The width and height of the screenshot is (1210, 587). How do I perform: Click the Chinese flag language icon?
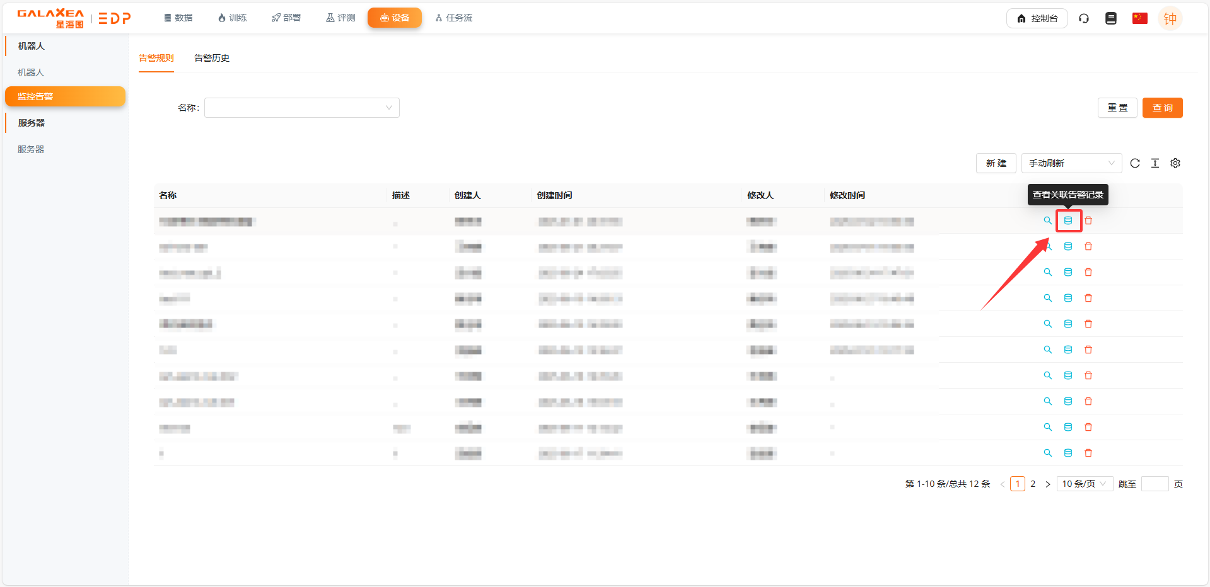point(1139,18)
